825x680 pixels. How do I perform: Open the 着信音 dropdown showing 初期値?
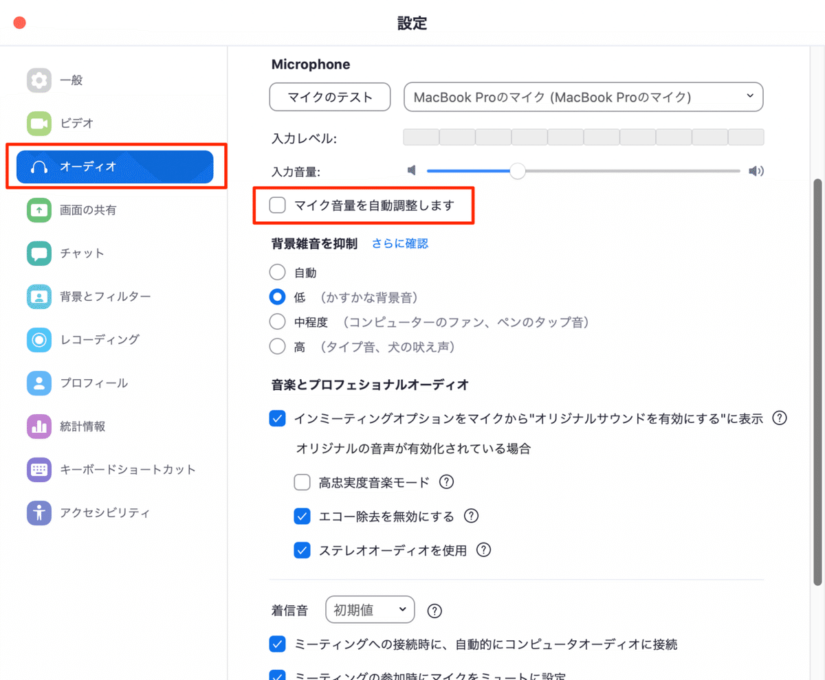point(369,609)
